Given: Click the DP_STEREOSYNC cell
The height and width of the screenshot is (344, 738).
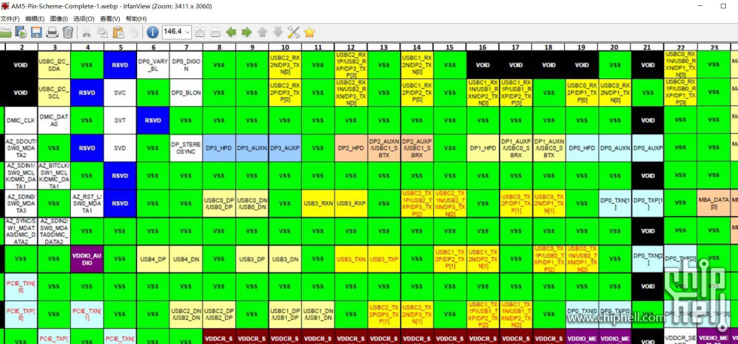Looking at the screenshot, I should [x=186, y=148].
